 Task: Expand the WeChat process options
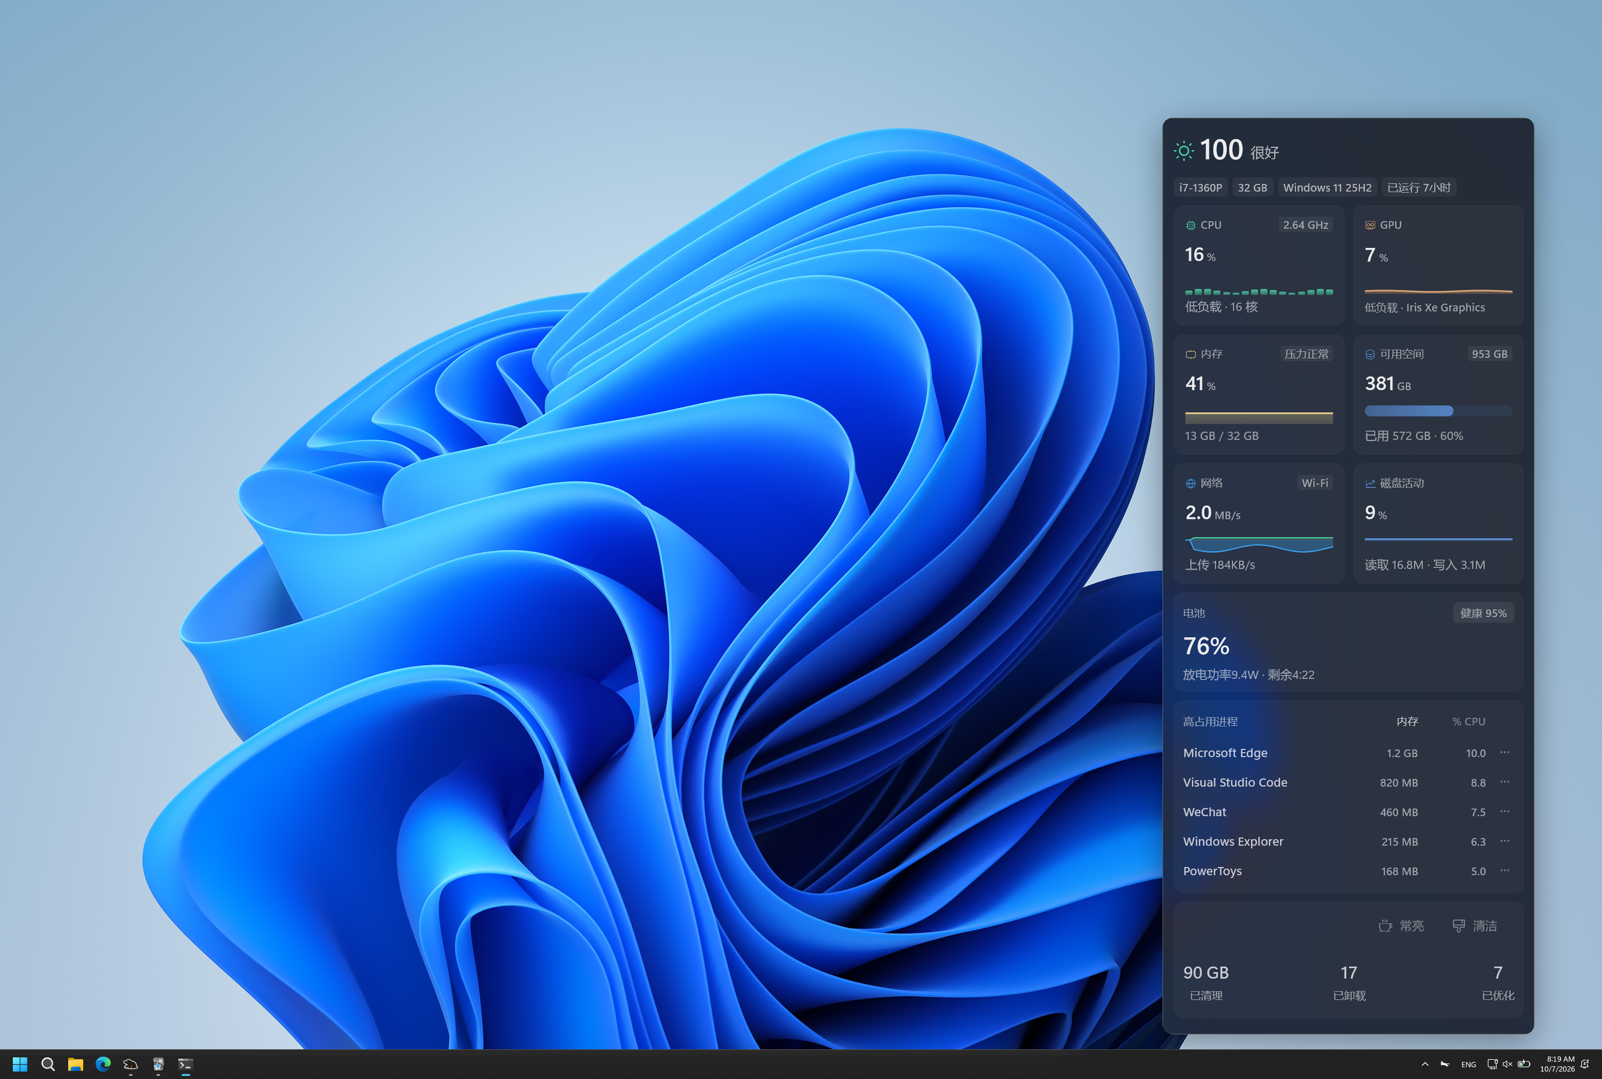point(1505,812)
